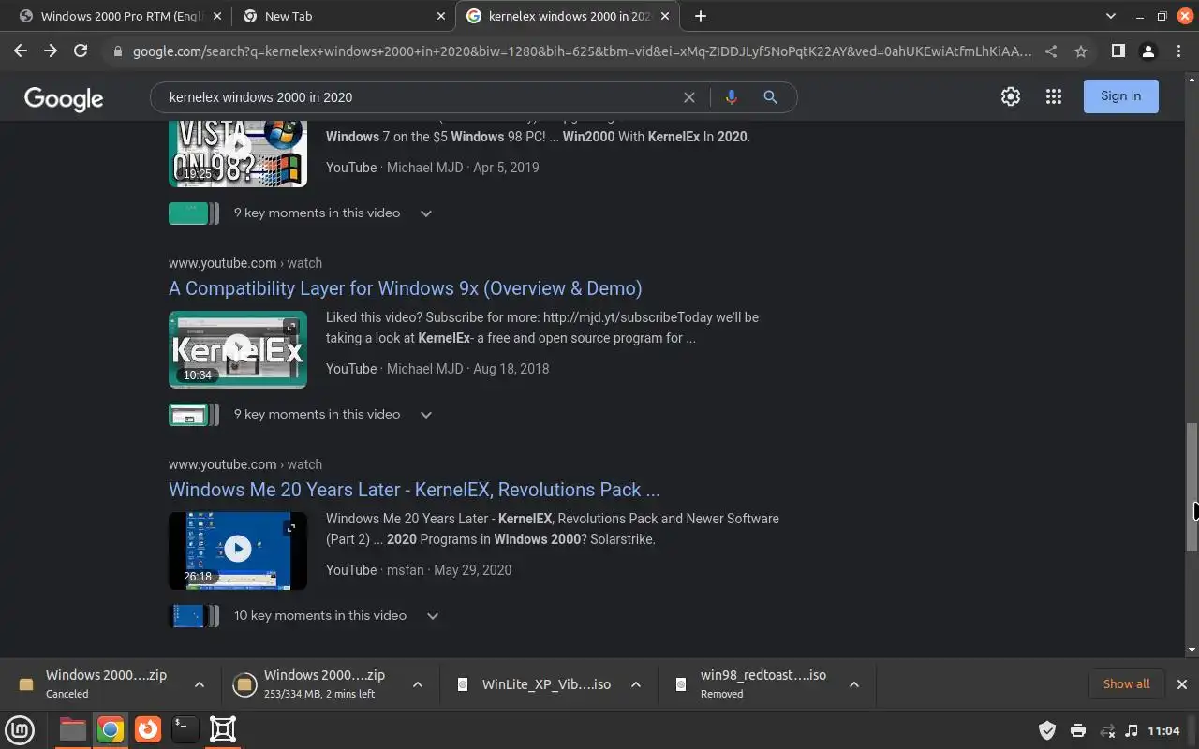Play the Vista on 98 video thumbnail

(238, 154)
